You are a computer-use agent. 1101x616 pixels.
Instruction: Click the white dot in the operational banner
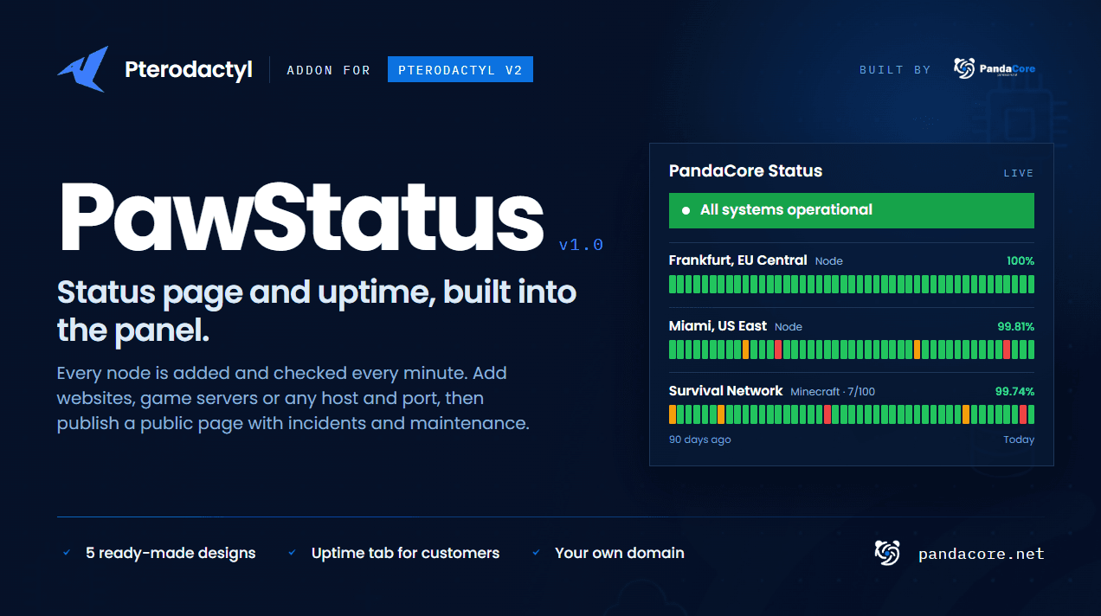point(686,210)
